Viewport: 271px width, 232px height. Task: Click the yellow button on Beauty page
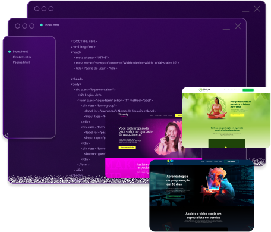coord(127,148)
